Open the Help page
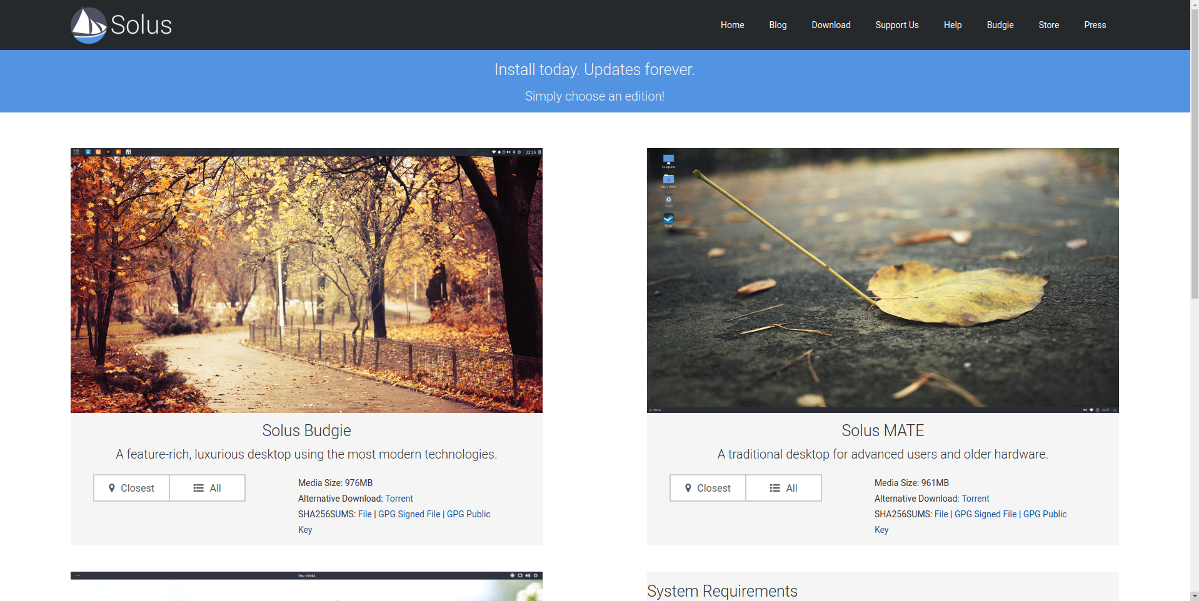Image resolution: width=1199 pixels, height=601 pixels. point(952,25)
